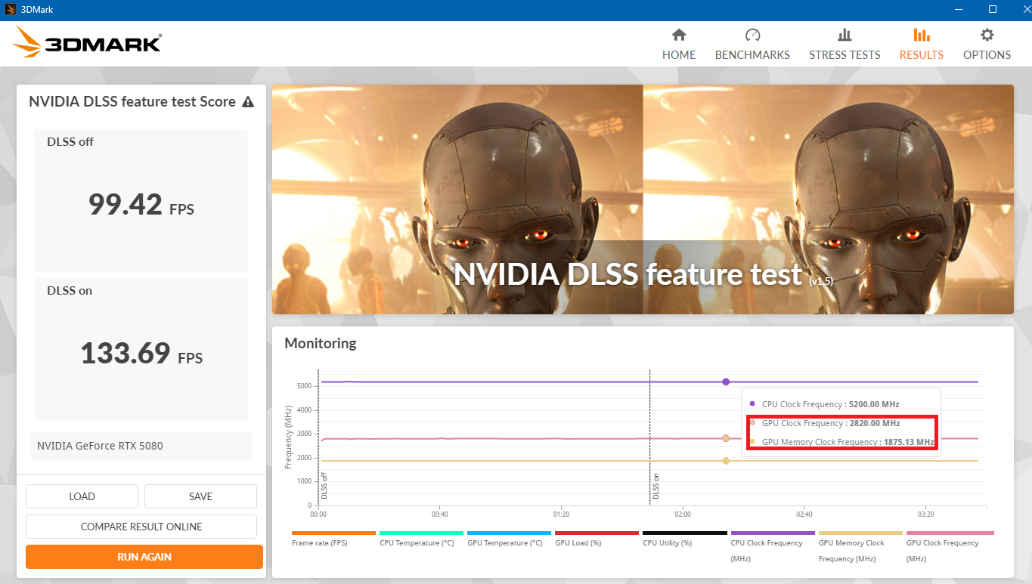Go to the Home section via house icon
Screen dimensions: 1032x584
point(678,36)
